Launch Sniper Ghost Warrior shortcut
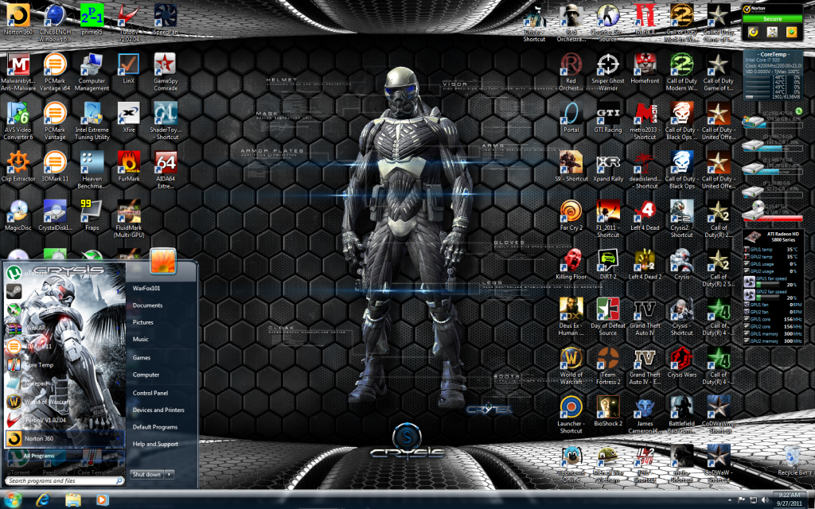 [607, 72]
